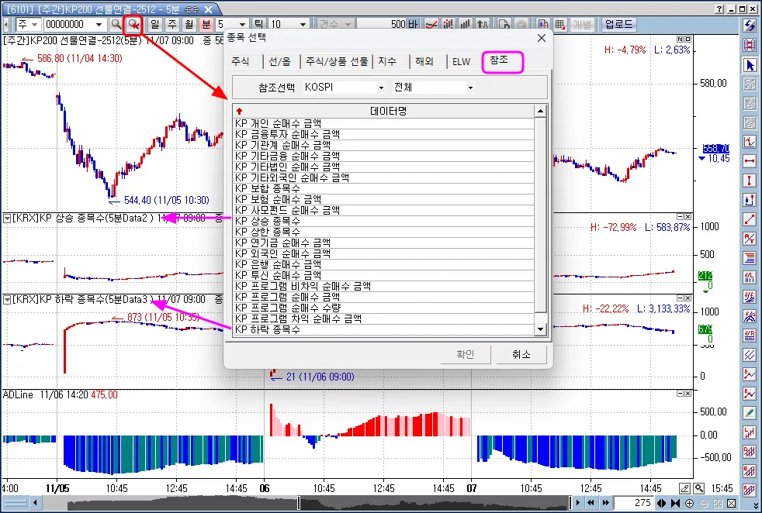The image size is (762, 513).
Task: Toggle the N button on the price pane
Action: [x=681, y=39]
